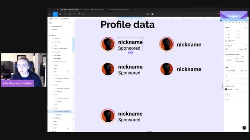Open boolean operations icon in toolbar
This screenshot has height=140, width=250.
153,14
